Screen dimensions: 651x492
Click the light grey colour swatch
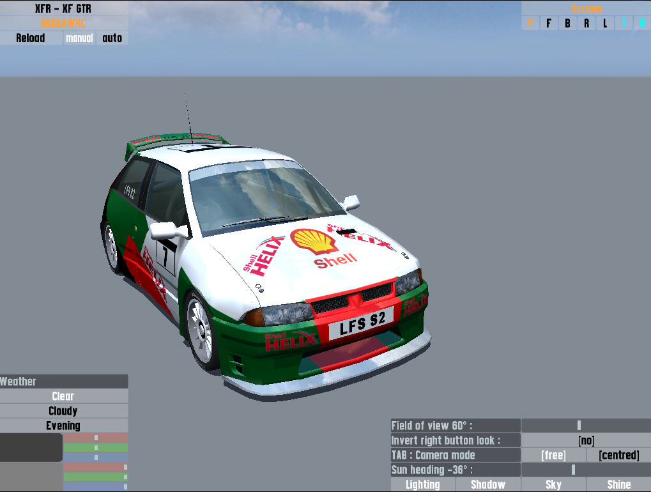click(x=31, y=477)
